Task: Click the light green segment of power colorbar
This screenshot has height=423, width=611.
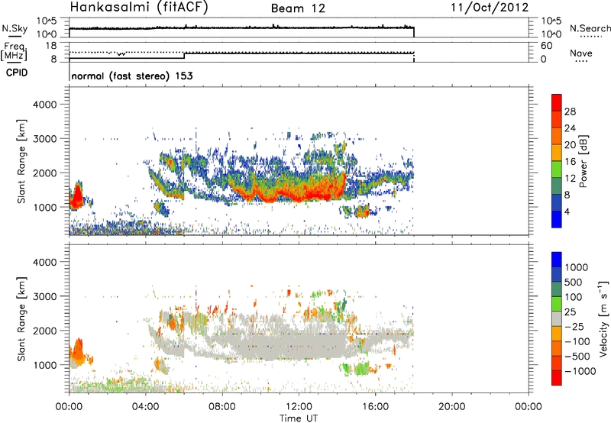Action: coord(557,169)
